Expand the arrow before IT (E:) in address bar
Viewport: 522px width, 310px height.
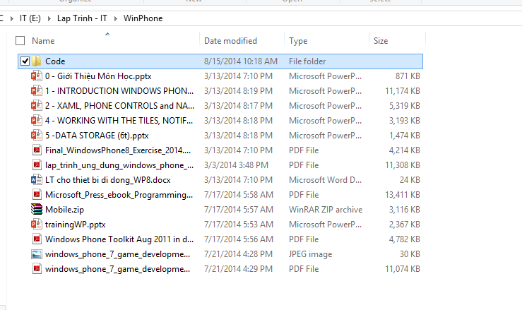12,18
